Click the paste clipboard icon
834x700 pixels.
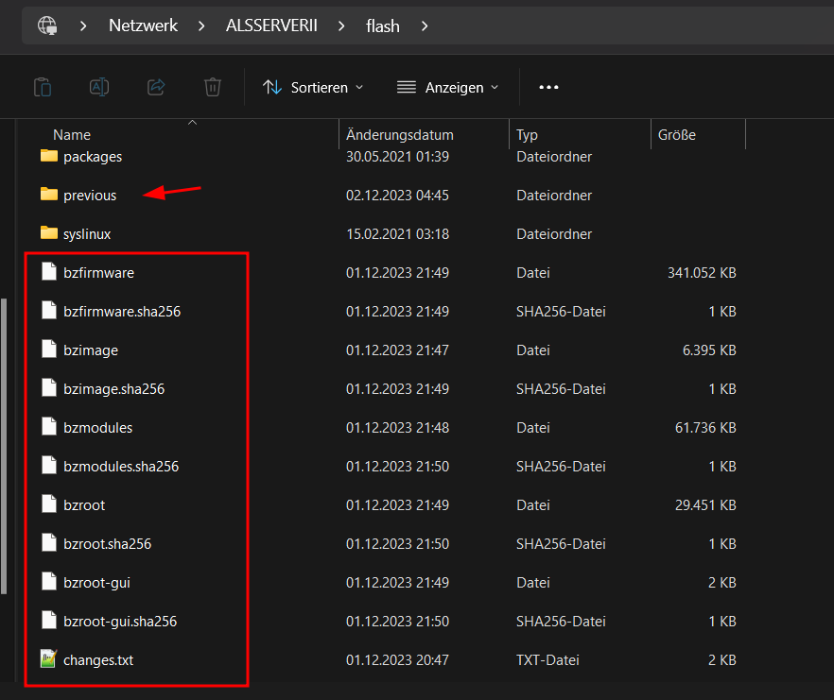pyautogui.click(x=43, y=87)
